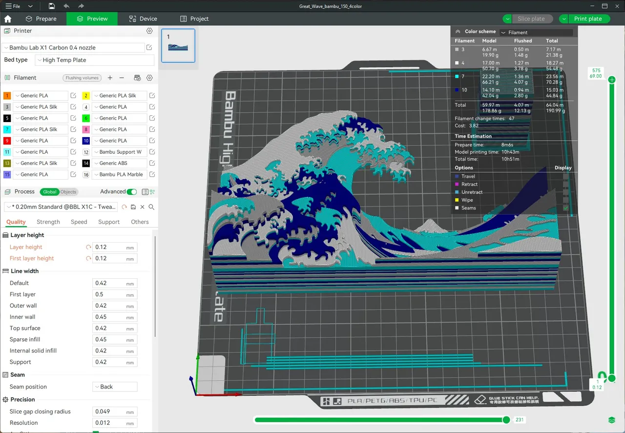Viewport: 625px width, 433px height.
Task: Open Printer settings via its gear icon
Action: click(x=149, y=31)
